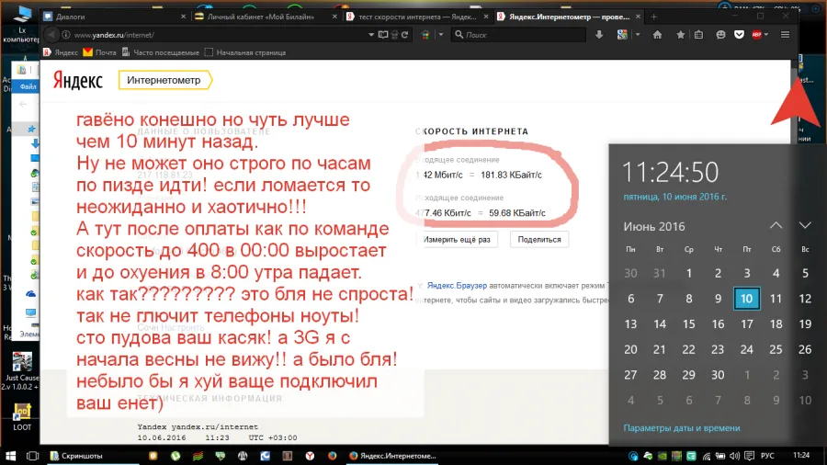Open the Lx компьютер desktop icon
The image size is (827, 465).
click(x=22, y=24)
